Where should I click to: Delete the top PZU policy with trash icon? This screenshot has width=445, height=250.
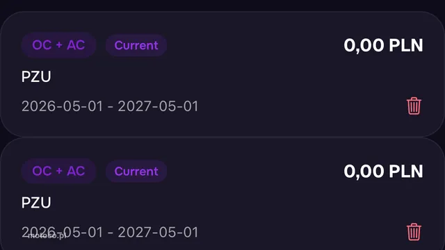414,106
